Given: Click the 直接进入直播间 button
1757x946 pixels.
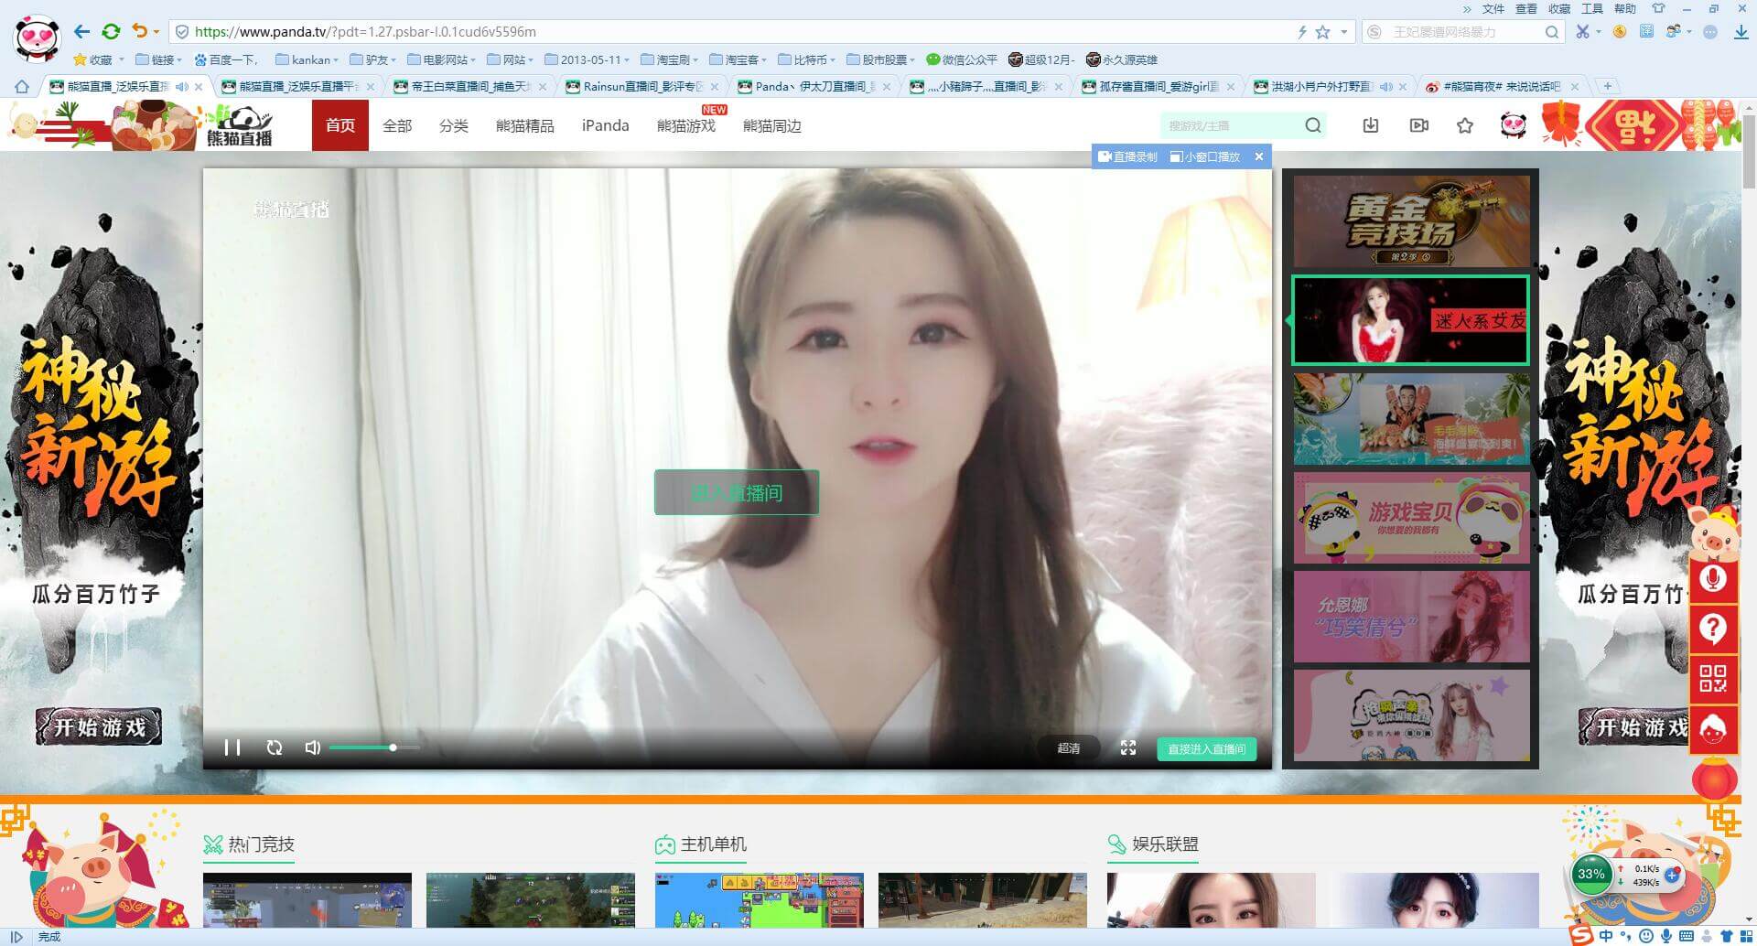Looking at the screenshot, I should click(1206, 748).
